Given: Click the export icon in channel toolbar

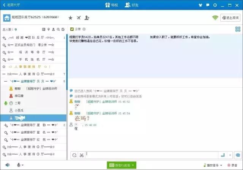Looking at the screenshot, I should [63, 29].
